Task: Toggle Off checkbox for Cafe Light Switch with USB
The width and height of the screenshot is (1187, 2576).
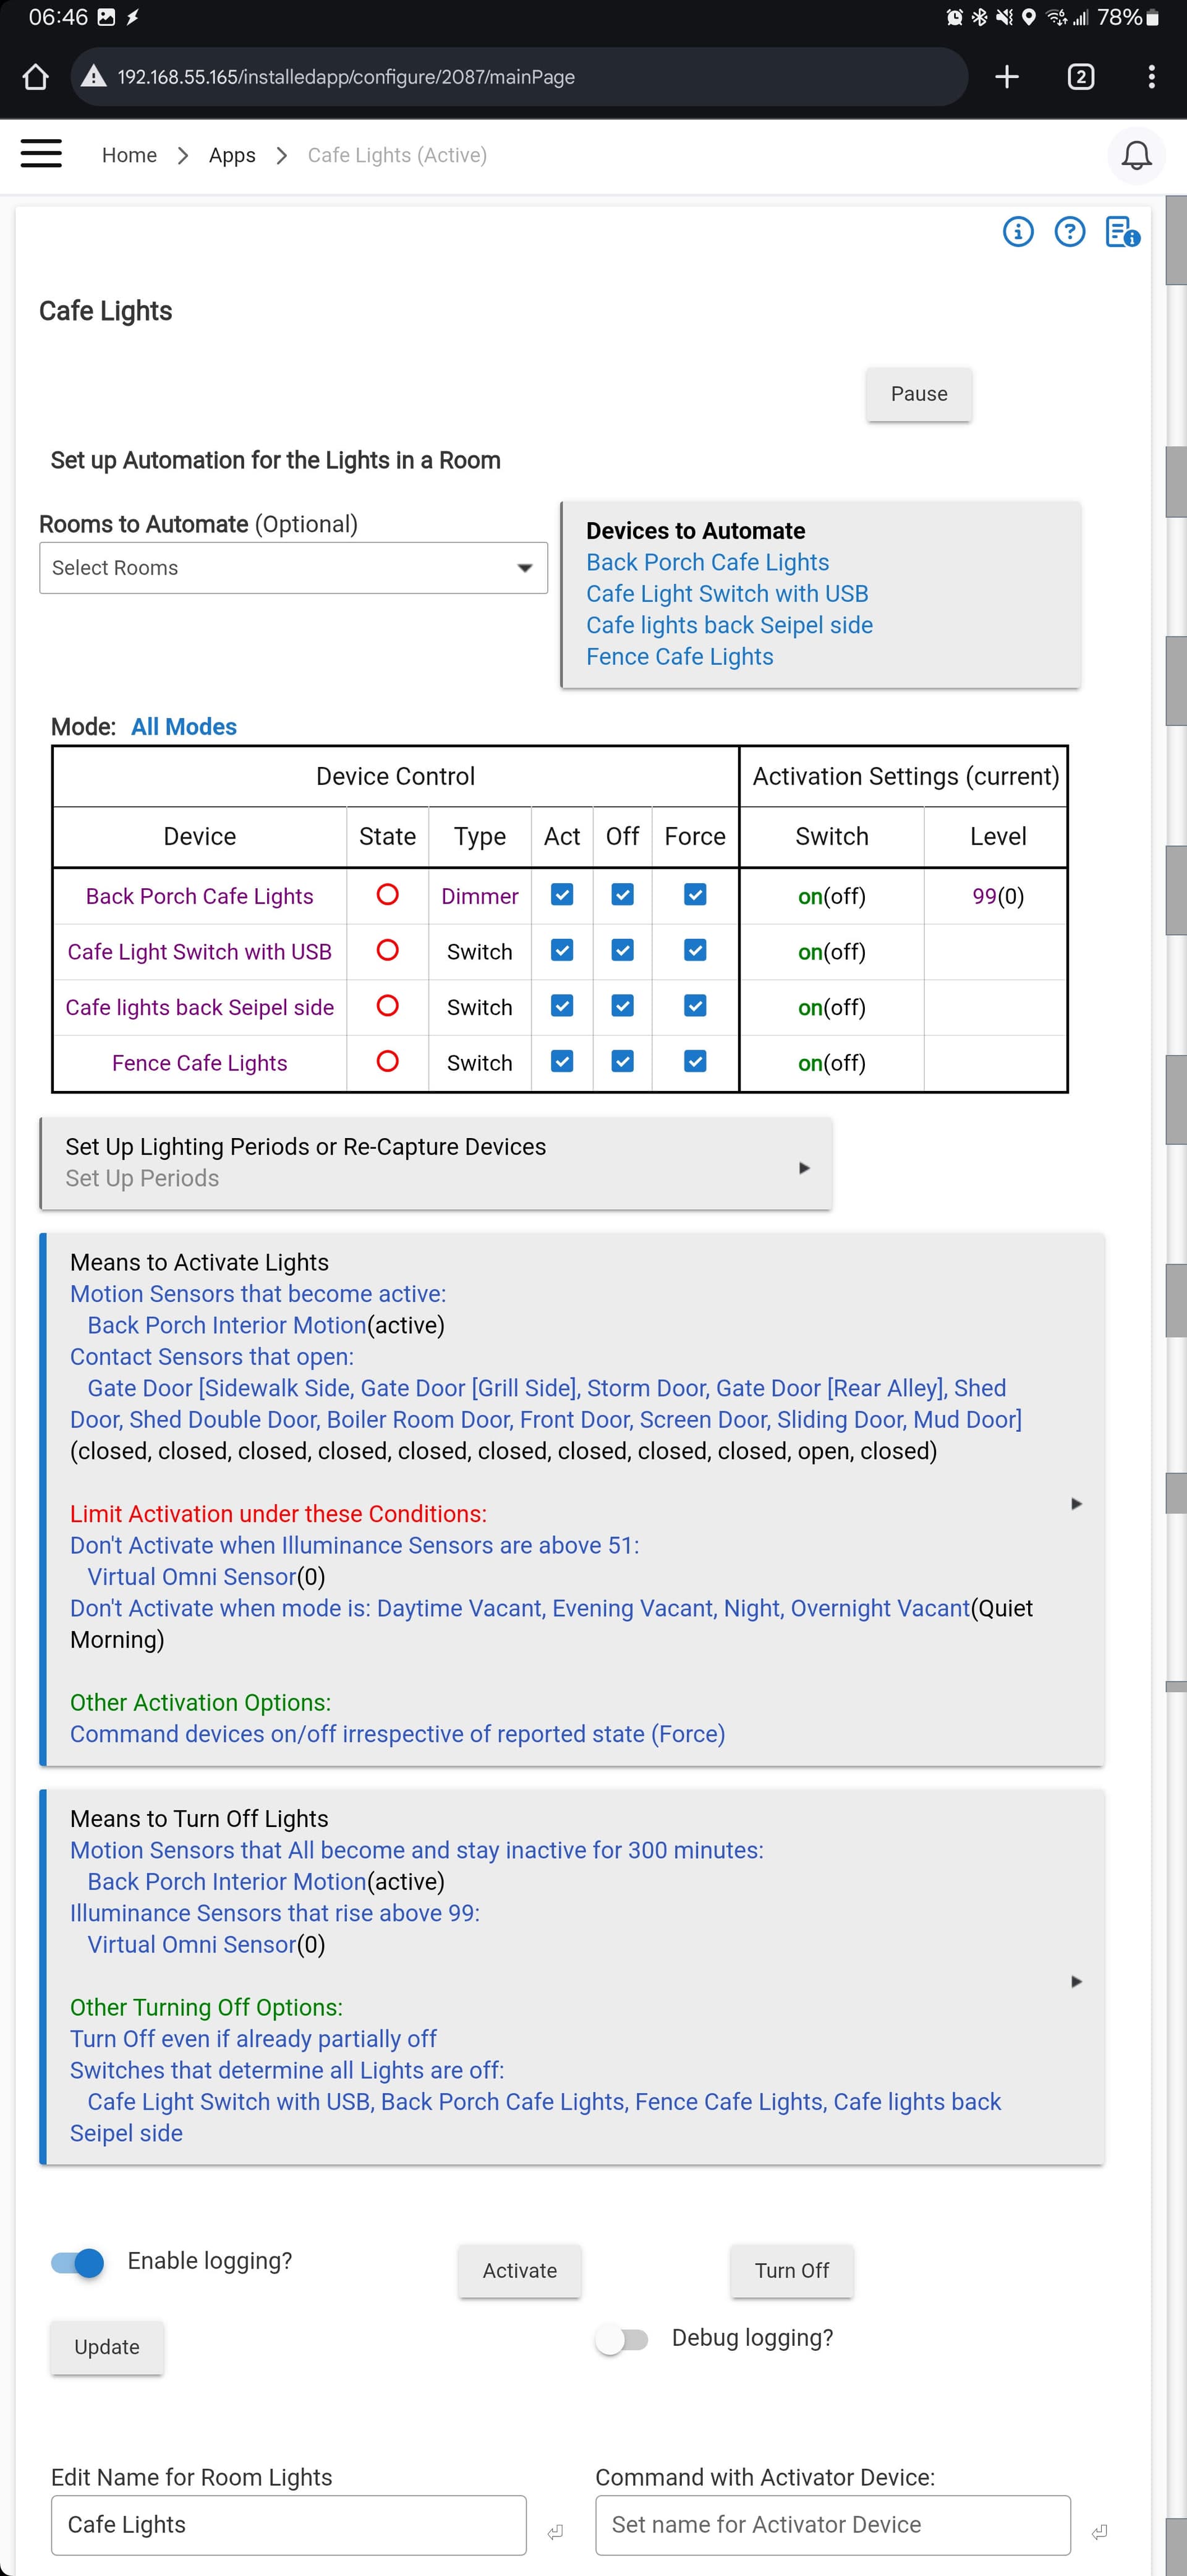Action: tap(622, 951)
